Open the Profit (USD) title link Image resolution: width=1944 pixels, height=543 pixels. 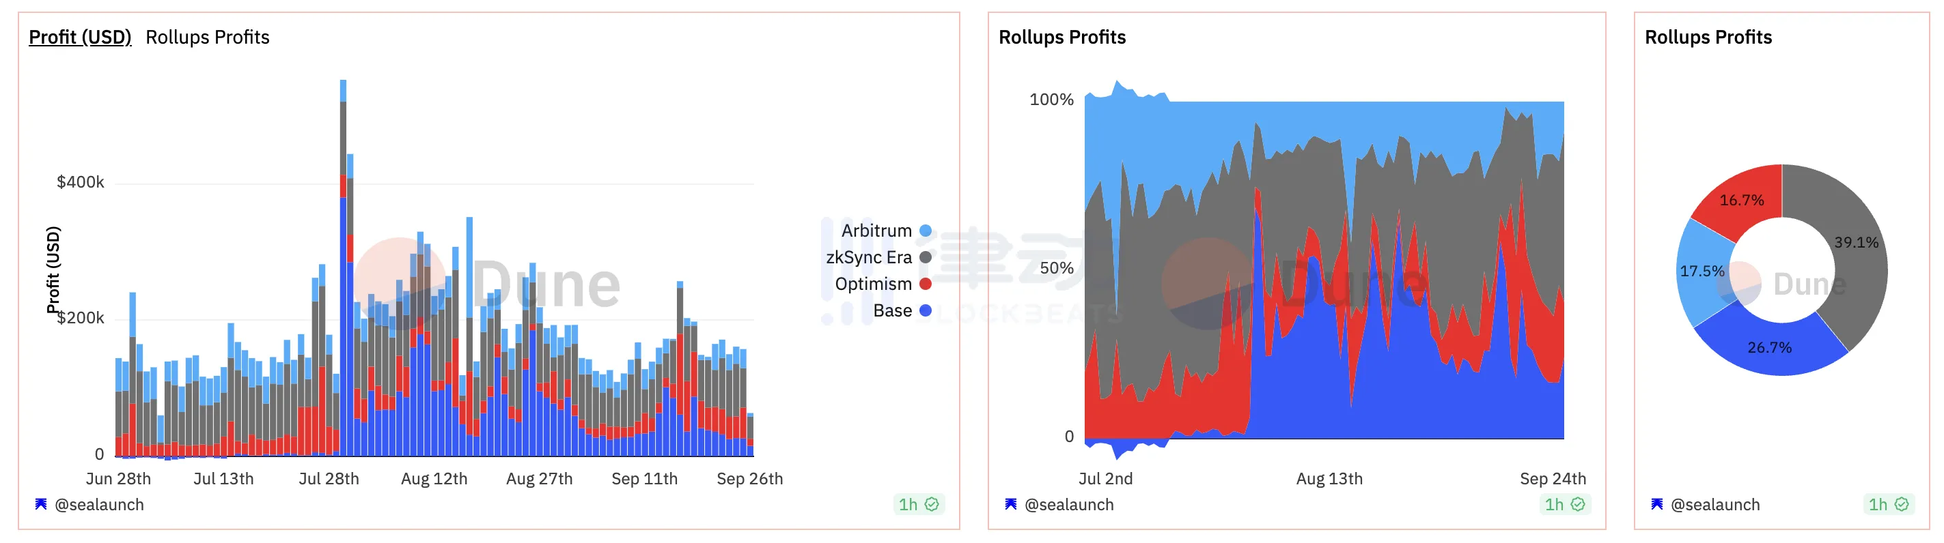[x=80, y=37]
